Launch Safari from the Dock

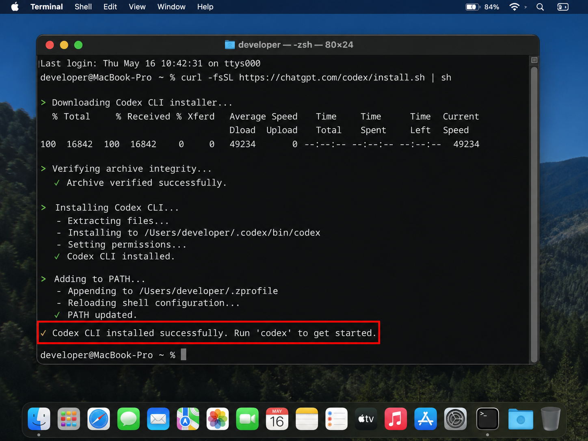click(99, 419)
